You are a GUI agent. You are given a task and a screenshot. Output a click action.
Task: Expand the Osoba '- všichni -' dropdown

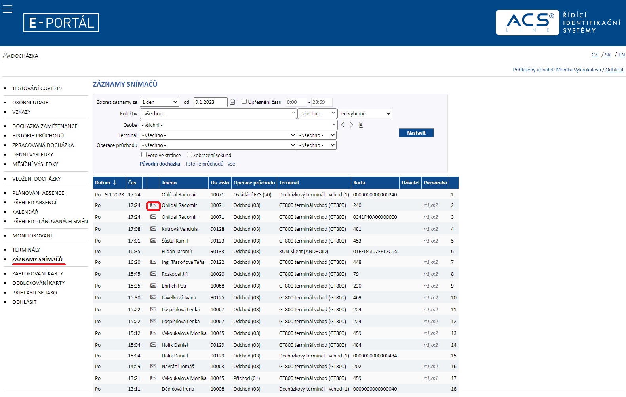pos(238,125)
